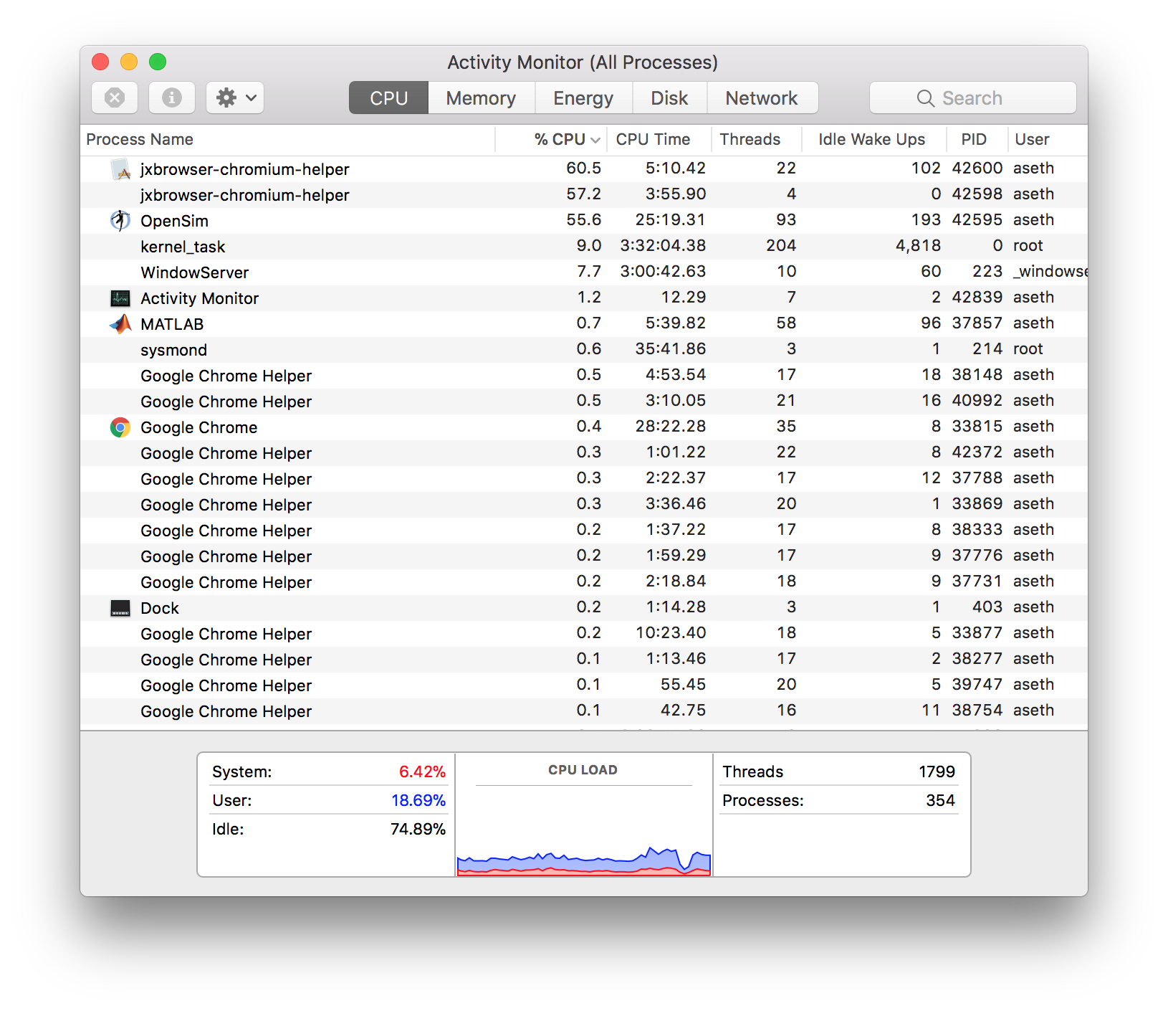Open the gear options menu
1168x1011 pixels.
234,98
